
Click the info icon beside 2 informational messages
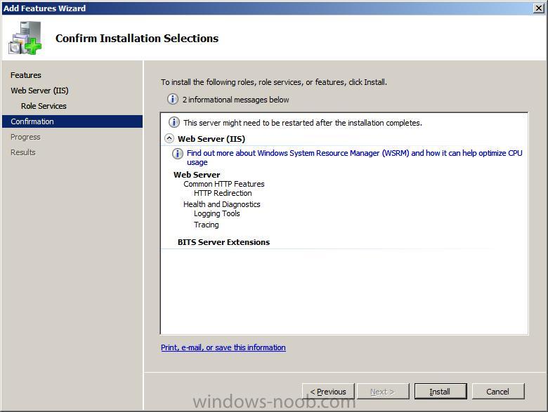coord(173,99)
